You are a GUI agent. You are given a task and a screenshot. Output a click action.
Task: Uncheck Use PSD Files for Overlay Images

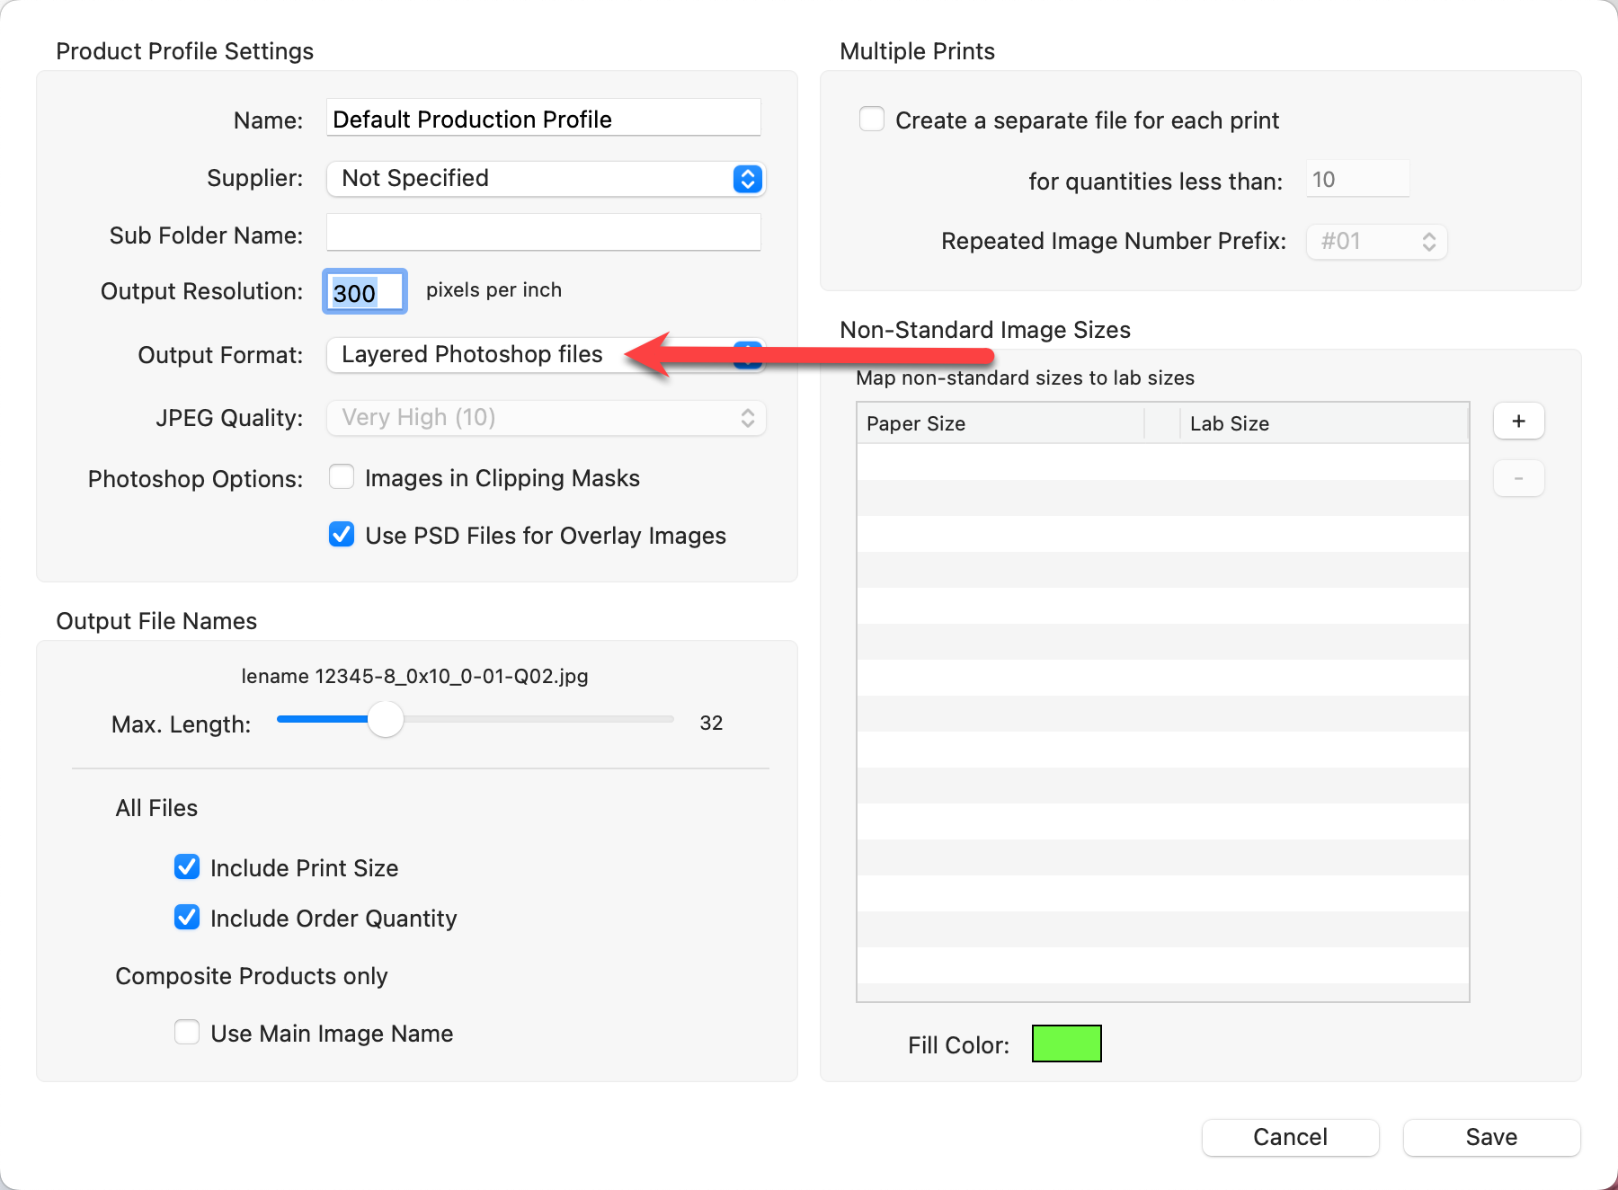[x=342, y=535]
